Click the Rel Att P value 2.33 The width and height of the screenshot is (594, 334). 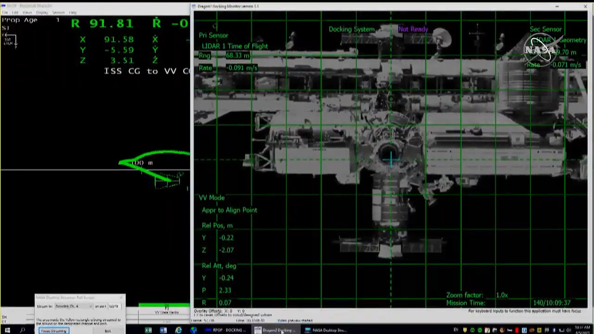pyautogui.click(x=225, y=290)
